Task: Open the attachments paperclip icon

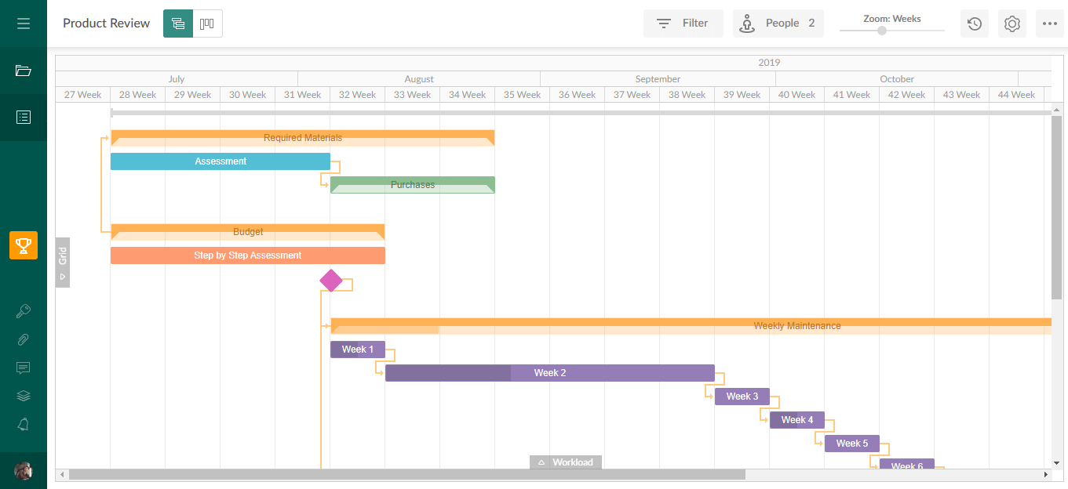Action: [24, 339]
